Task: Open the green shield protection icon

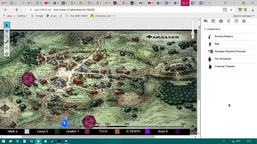Action: coord(240,10)
